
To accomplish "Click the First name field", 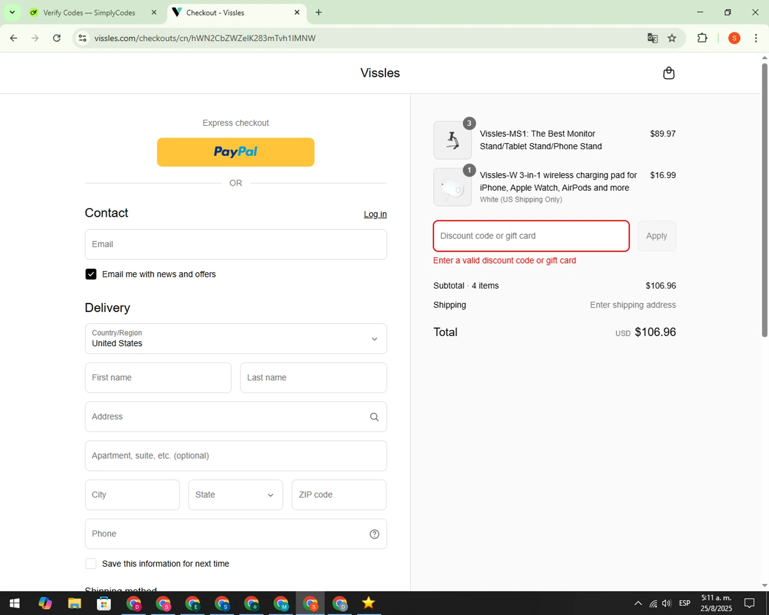I will click(158, 378).
